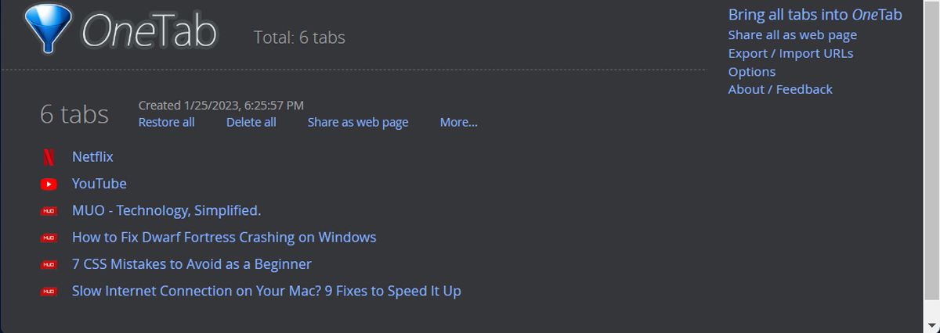The image size is (940, 333).
Task: Open the OneTab Options page
Action: pos(751,71)
